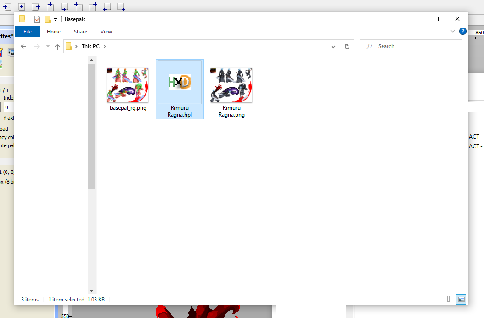
Task: Click the navigation pane scroll up arrow
Action: click(x=91, y=61)
